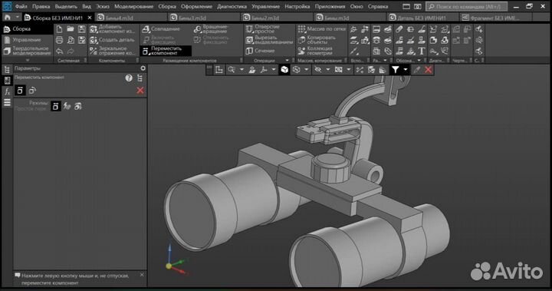Cancel the move command with red X in panel

[x=140, y=91]
